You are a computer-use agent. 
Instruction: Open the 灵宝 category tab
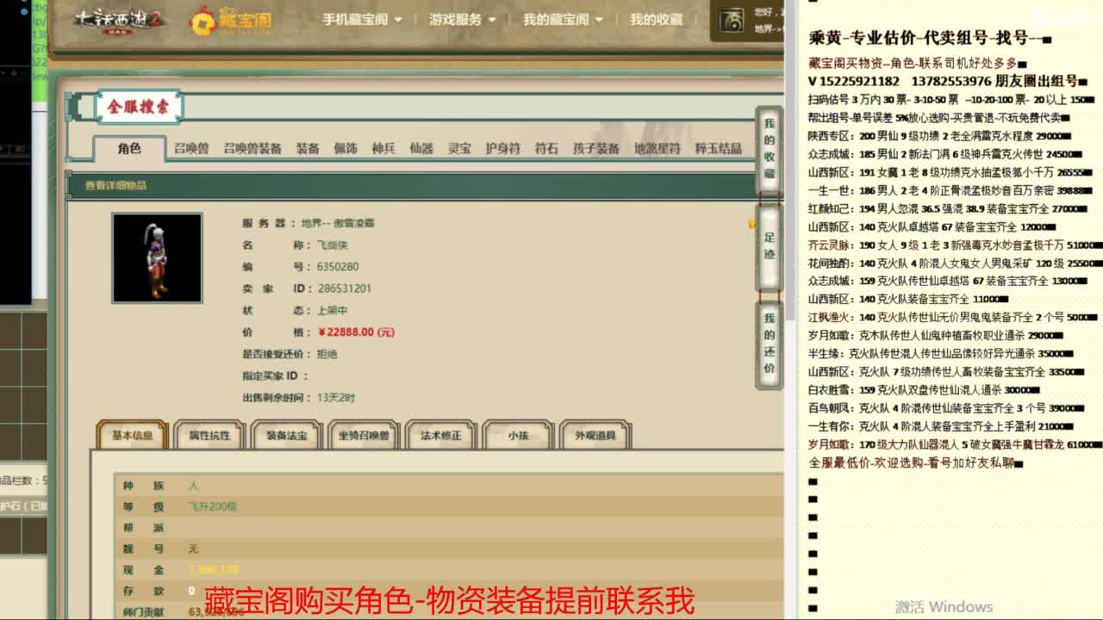[459, 148]
